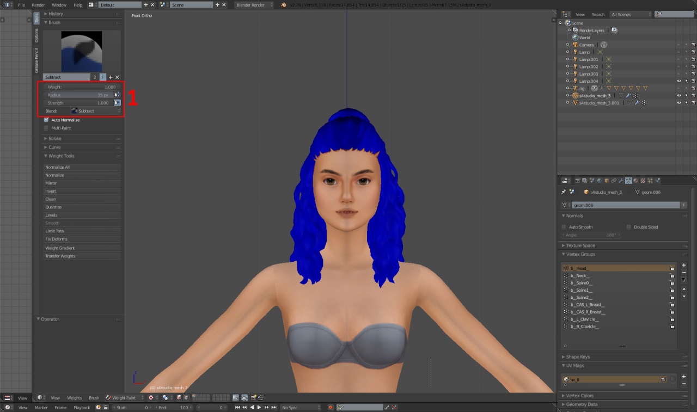Open the Constraints chain-link properties icon
697x412 pixels.
pos(614,180)
